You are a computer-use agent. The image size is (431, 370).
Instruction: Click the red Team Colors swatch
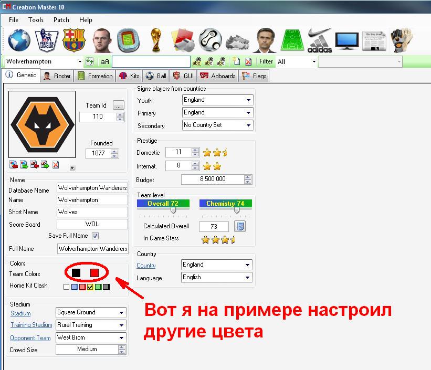tap(94, 273)
